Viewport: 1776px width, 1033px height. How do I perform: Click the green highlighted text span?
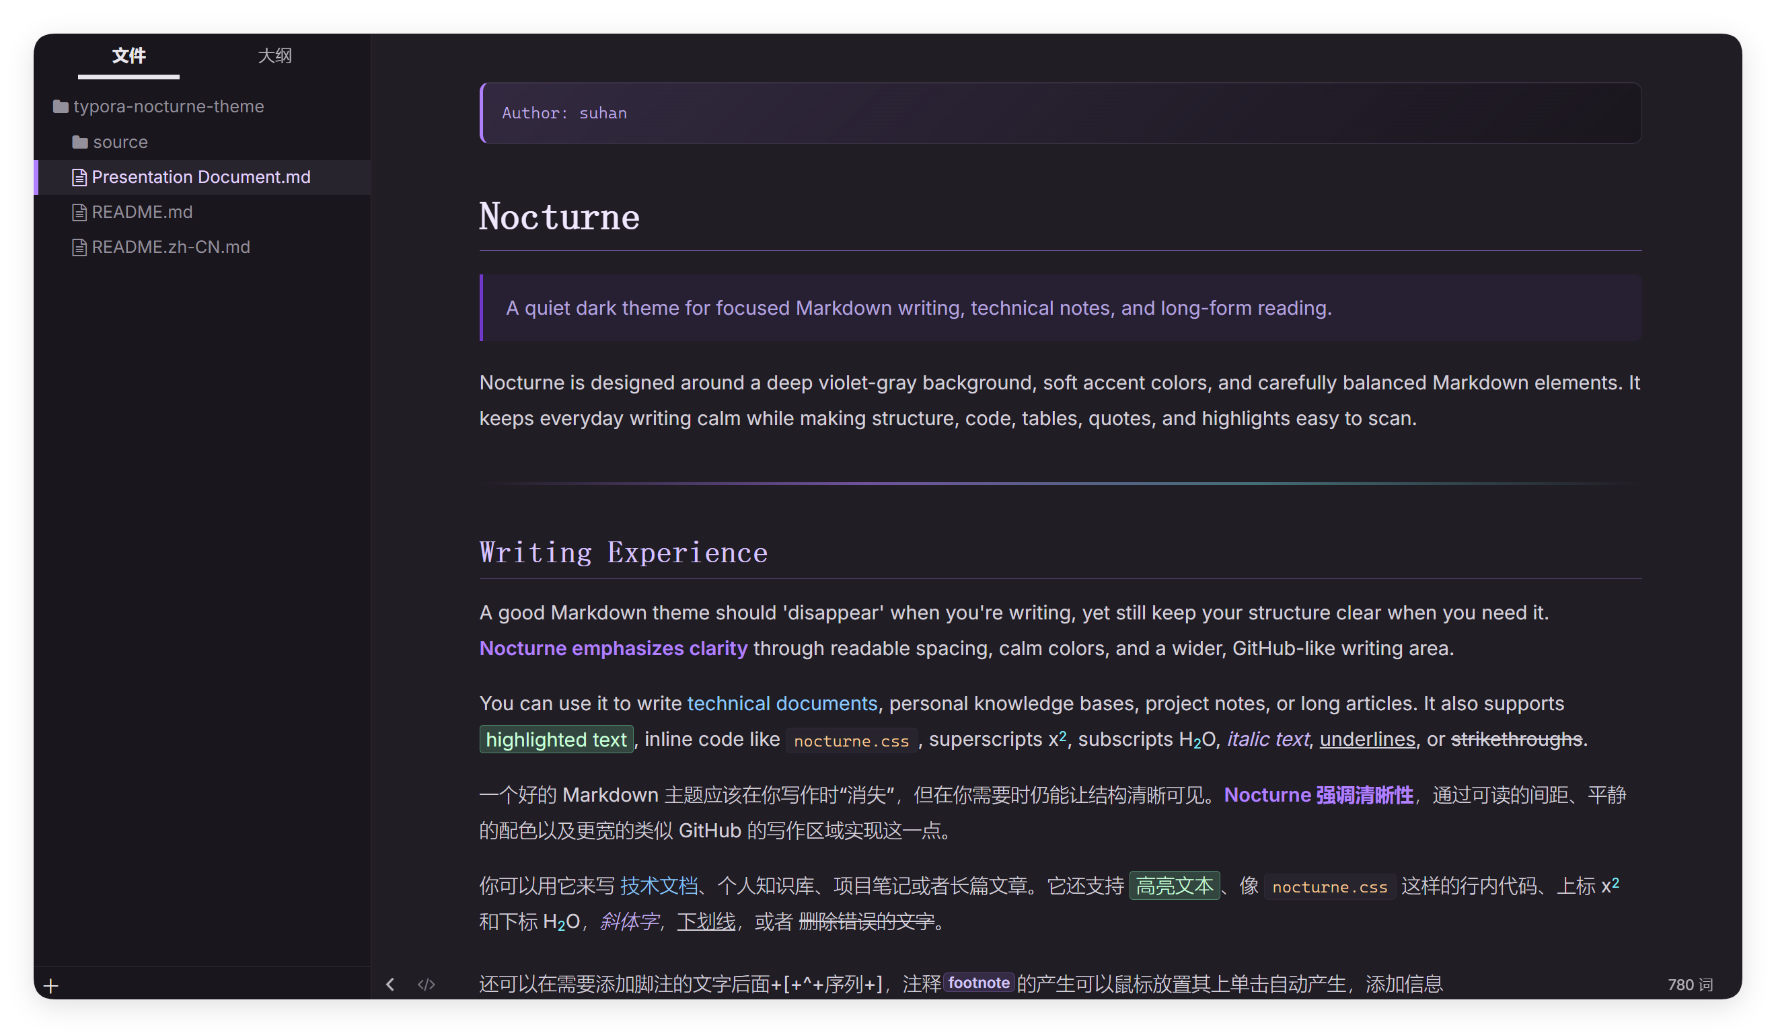pos(556,740)
